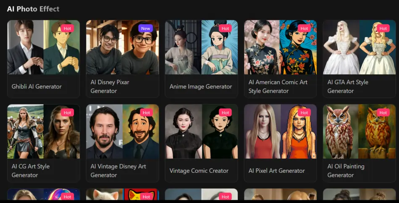399x203 pixels.
Task: Click 'AI American Comic Art Style Generator' label
Action: tap(278, 87)
